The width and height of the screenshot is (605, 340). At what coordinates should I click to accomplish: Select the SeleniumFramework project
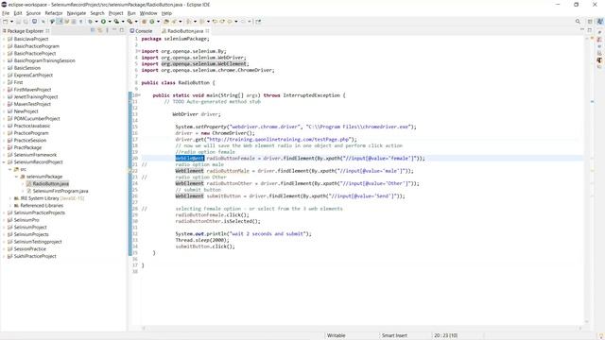click(35, 155)
